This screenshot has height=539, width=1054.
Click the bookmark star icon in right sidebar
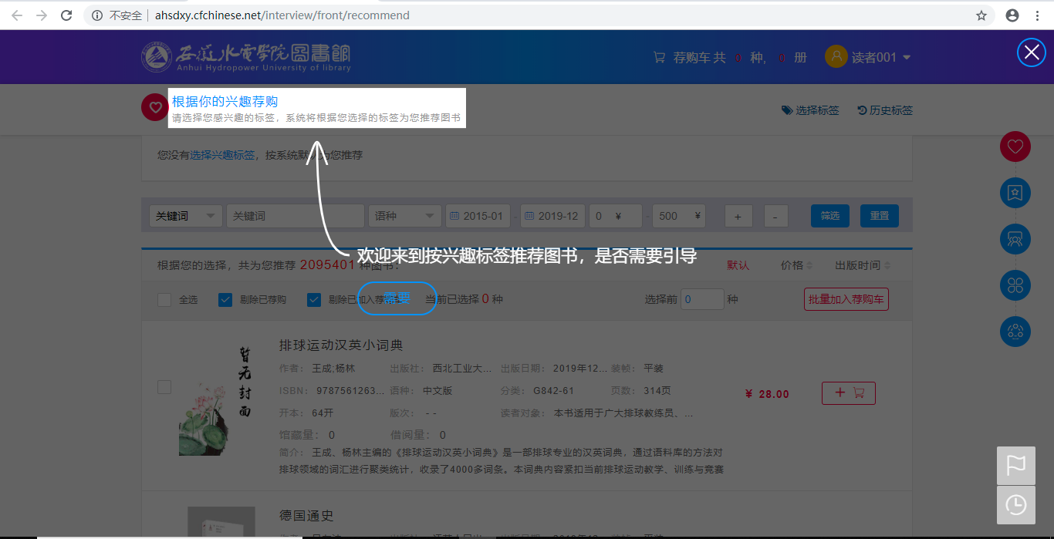(1015, 193)
